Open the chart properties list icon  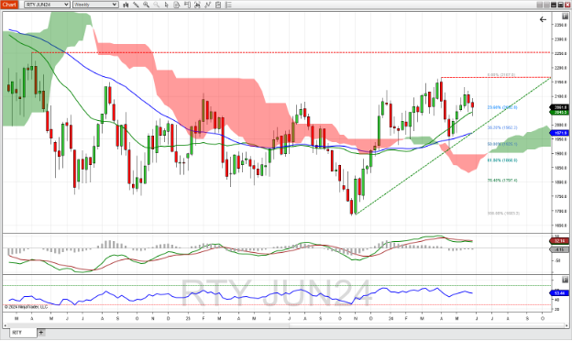click(228, 5)
